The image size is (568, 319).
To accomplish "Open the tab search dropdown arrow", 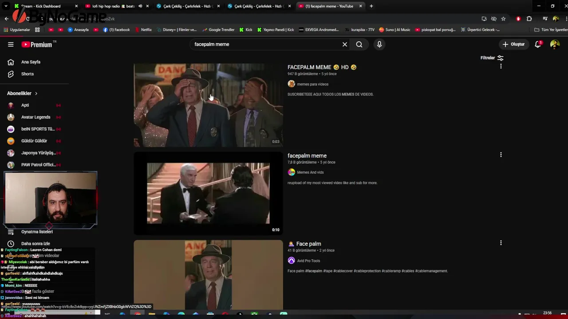I will [x=6, y=6].
